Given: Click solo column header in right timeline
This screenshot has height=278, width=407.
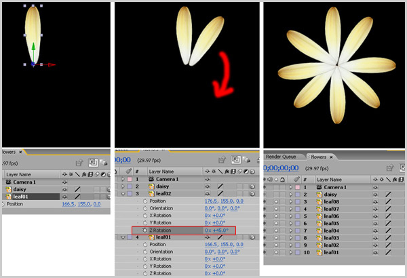Looking at the screenshot, I should pos(277,180).
